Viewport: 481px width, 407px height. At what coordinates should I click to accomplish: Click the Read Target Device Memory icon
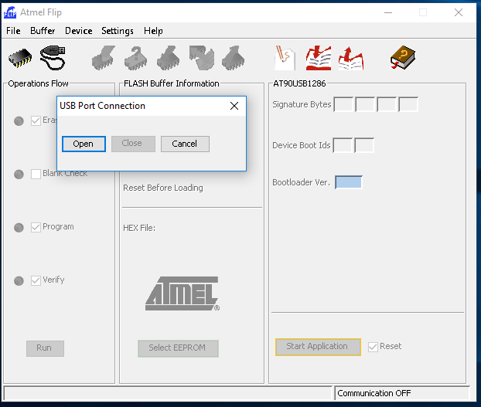point(234,58)
